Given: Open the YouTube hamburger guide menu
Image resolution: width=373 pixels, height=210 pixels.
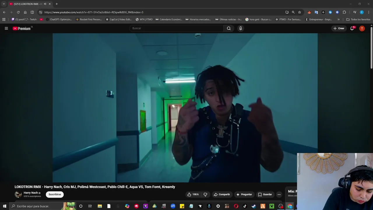Looking at the screenshot, I should (x=6, y=28).
